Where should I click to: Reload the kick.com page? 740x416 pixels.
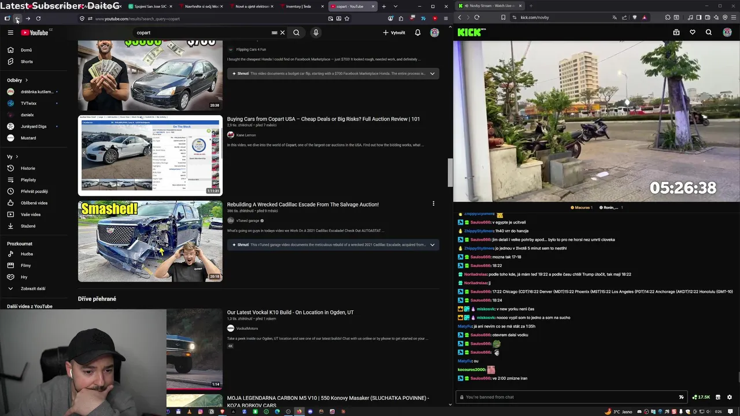pyautogui.click(x=477, y=17)
